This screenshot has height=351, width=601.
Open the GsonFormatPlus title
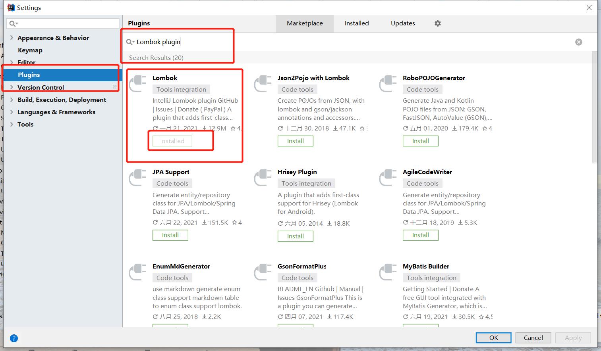(302, 266)
